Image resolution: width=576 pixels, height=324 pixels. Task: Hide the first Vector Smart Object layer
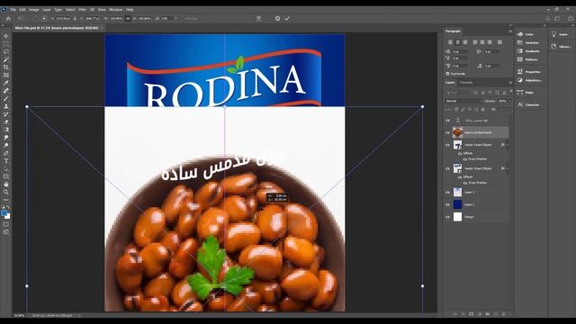pyautogui.click(x=447, y=145)
